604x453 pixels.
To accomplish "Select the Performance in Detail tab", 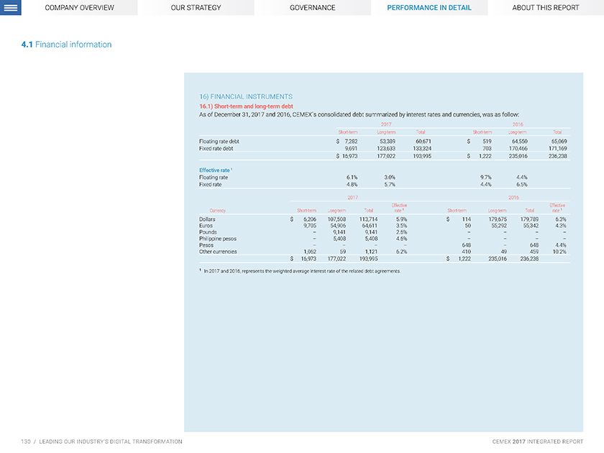I will [429, 8].
